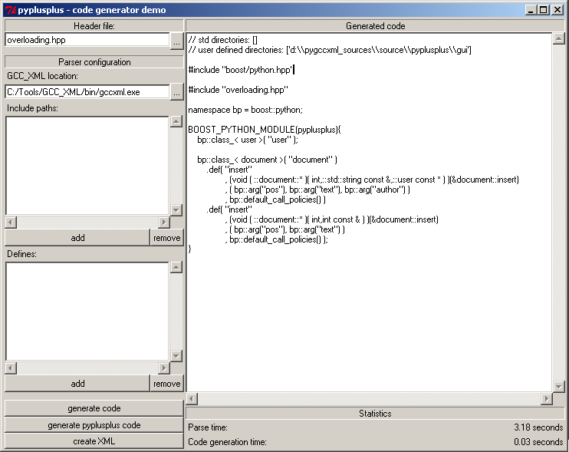Image resolution: width=569 pixels, height=452 pixels.
Task: Click generate pyplusplus code button
Action: click(x=94, y=425)
